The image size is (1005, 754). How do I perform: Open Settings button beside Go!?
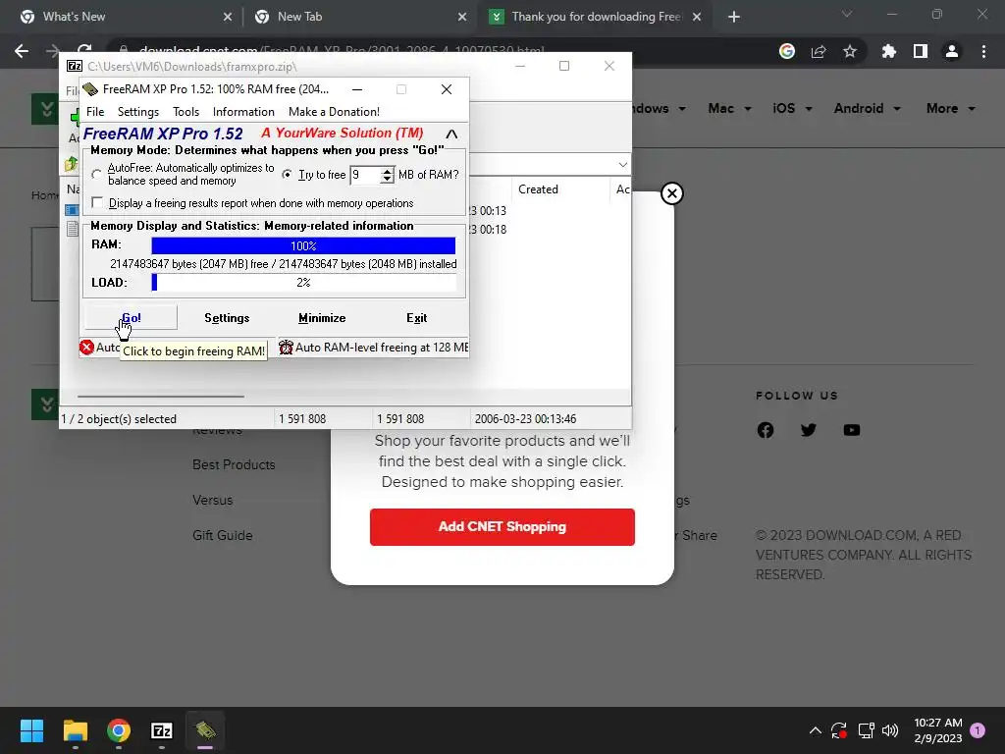[x=227, y=318]
